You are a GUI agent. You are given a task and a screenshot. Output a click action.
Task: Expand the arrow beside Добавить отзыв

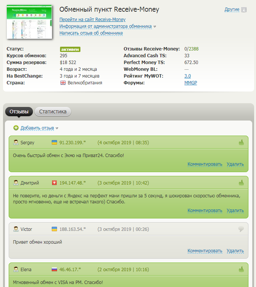pos(57,128)
